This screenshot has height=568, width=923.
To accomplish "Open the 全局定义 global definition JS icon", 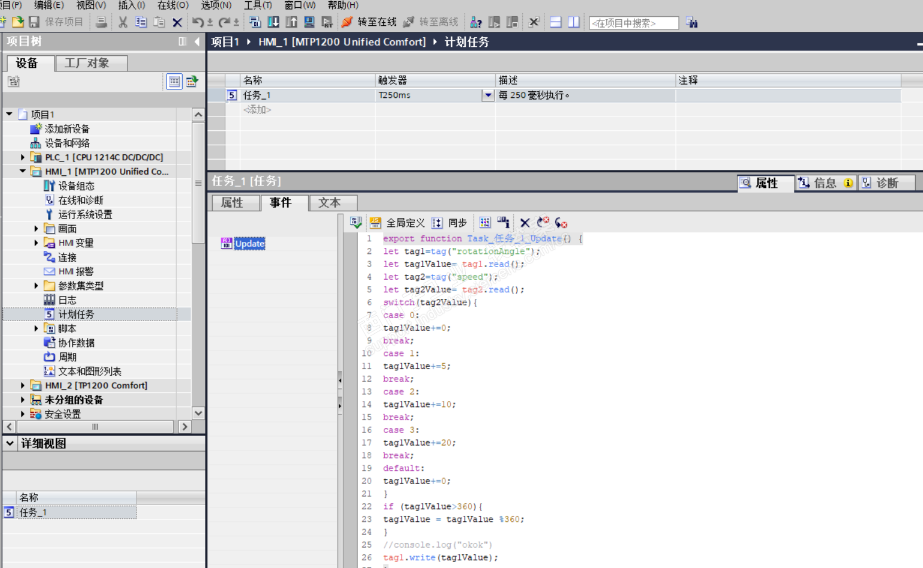I will (376, 223).
